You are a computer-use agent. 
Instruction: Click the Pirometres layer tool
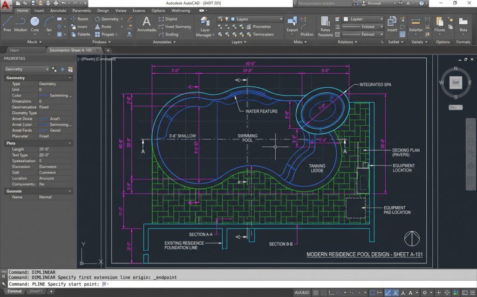259,27
